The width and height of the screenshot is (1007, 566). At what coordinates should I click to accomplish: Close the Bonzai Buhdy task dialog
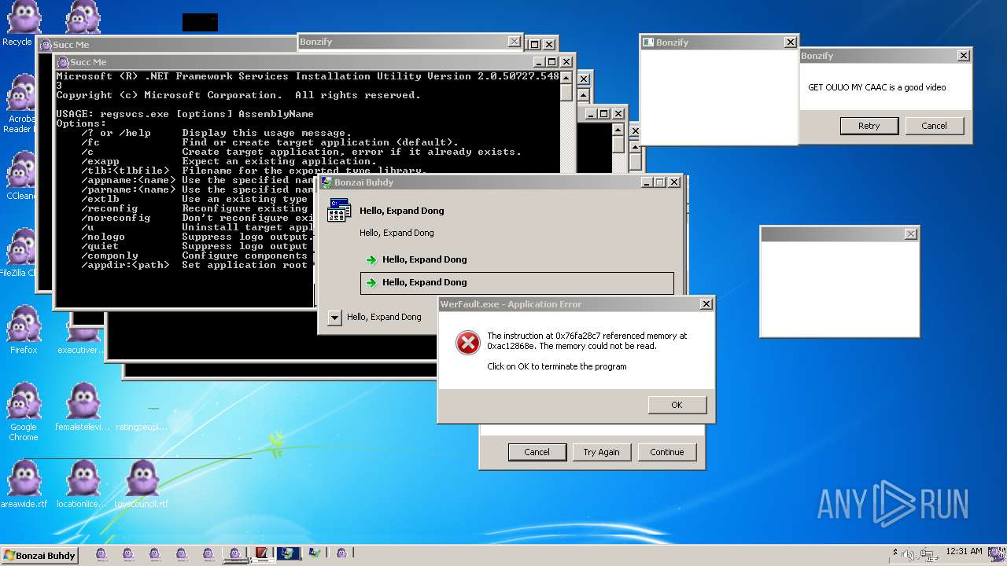[674, 182]
